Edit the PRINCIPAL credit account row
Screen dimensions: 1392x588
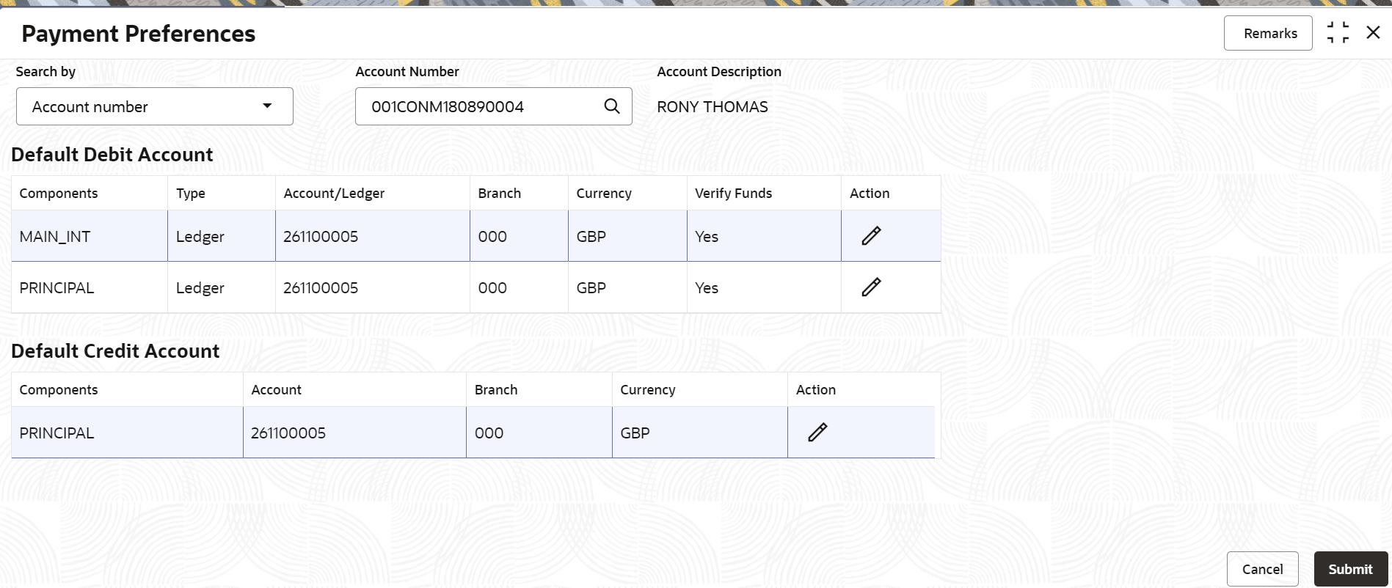click(817, 433)
